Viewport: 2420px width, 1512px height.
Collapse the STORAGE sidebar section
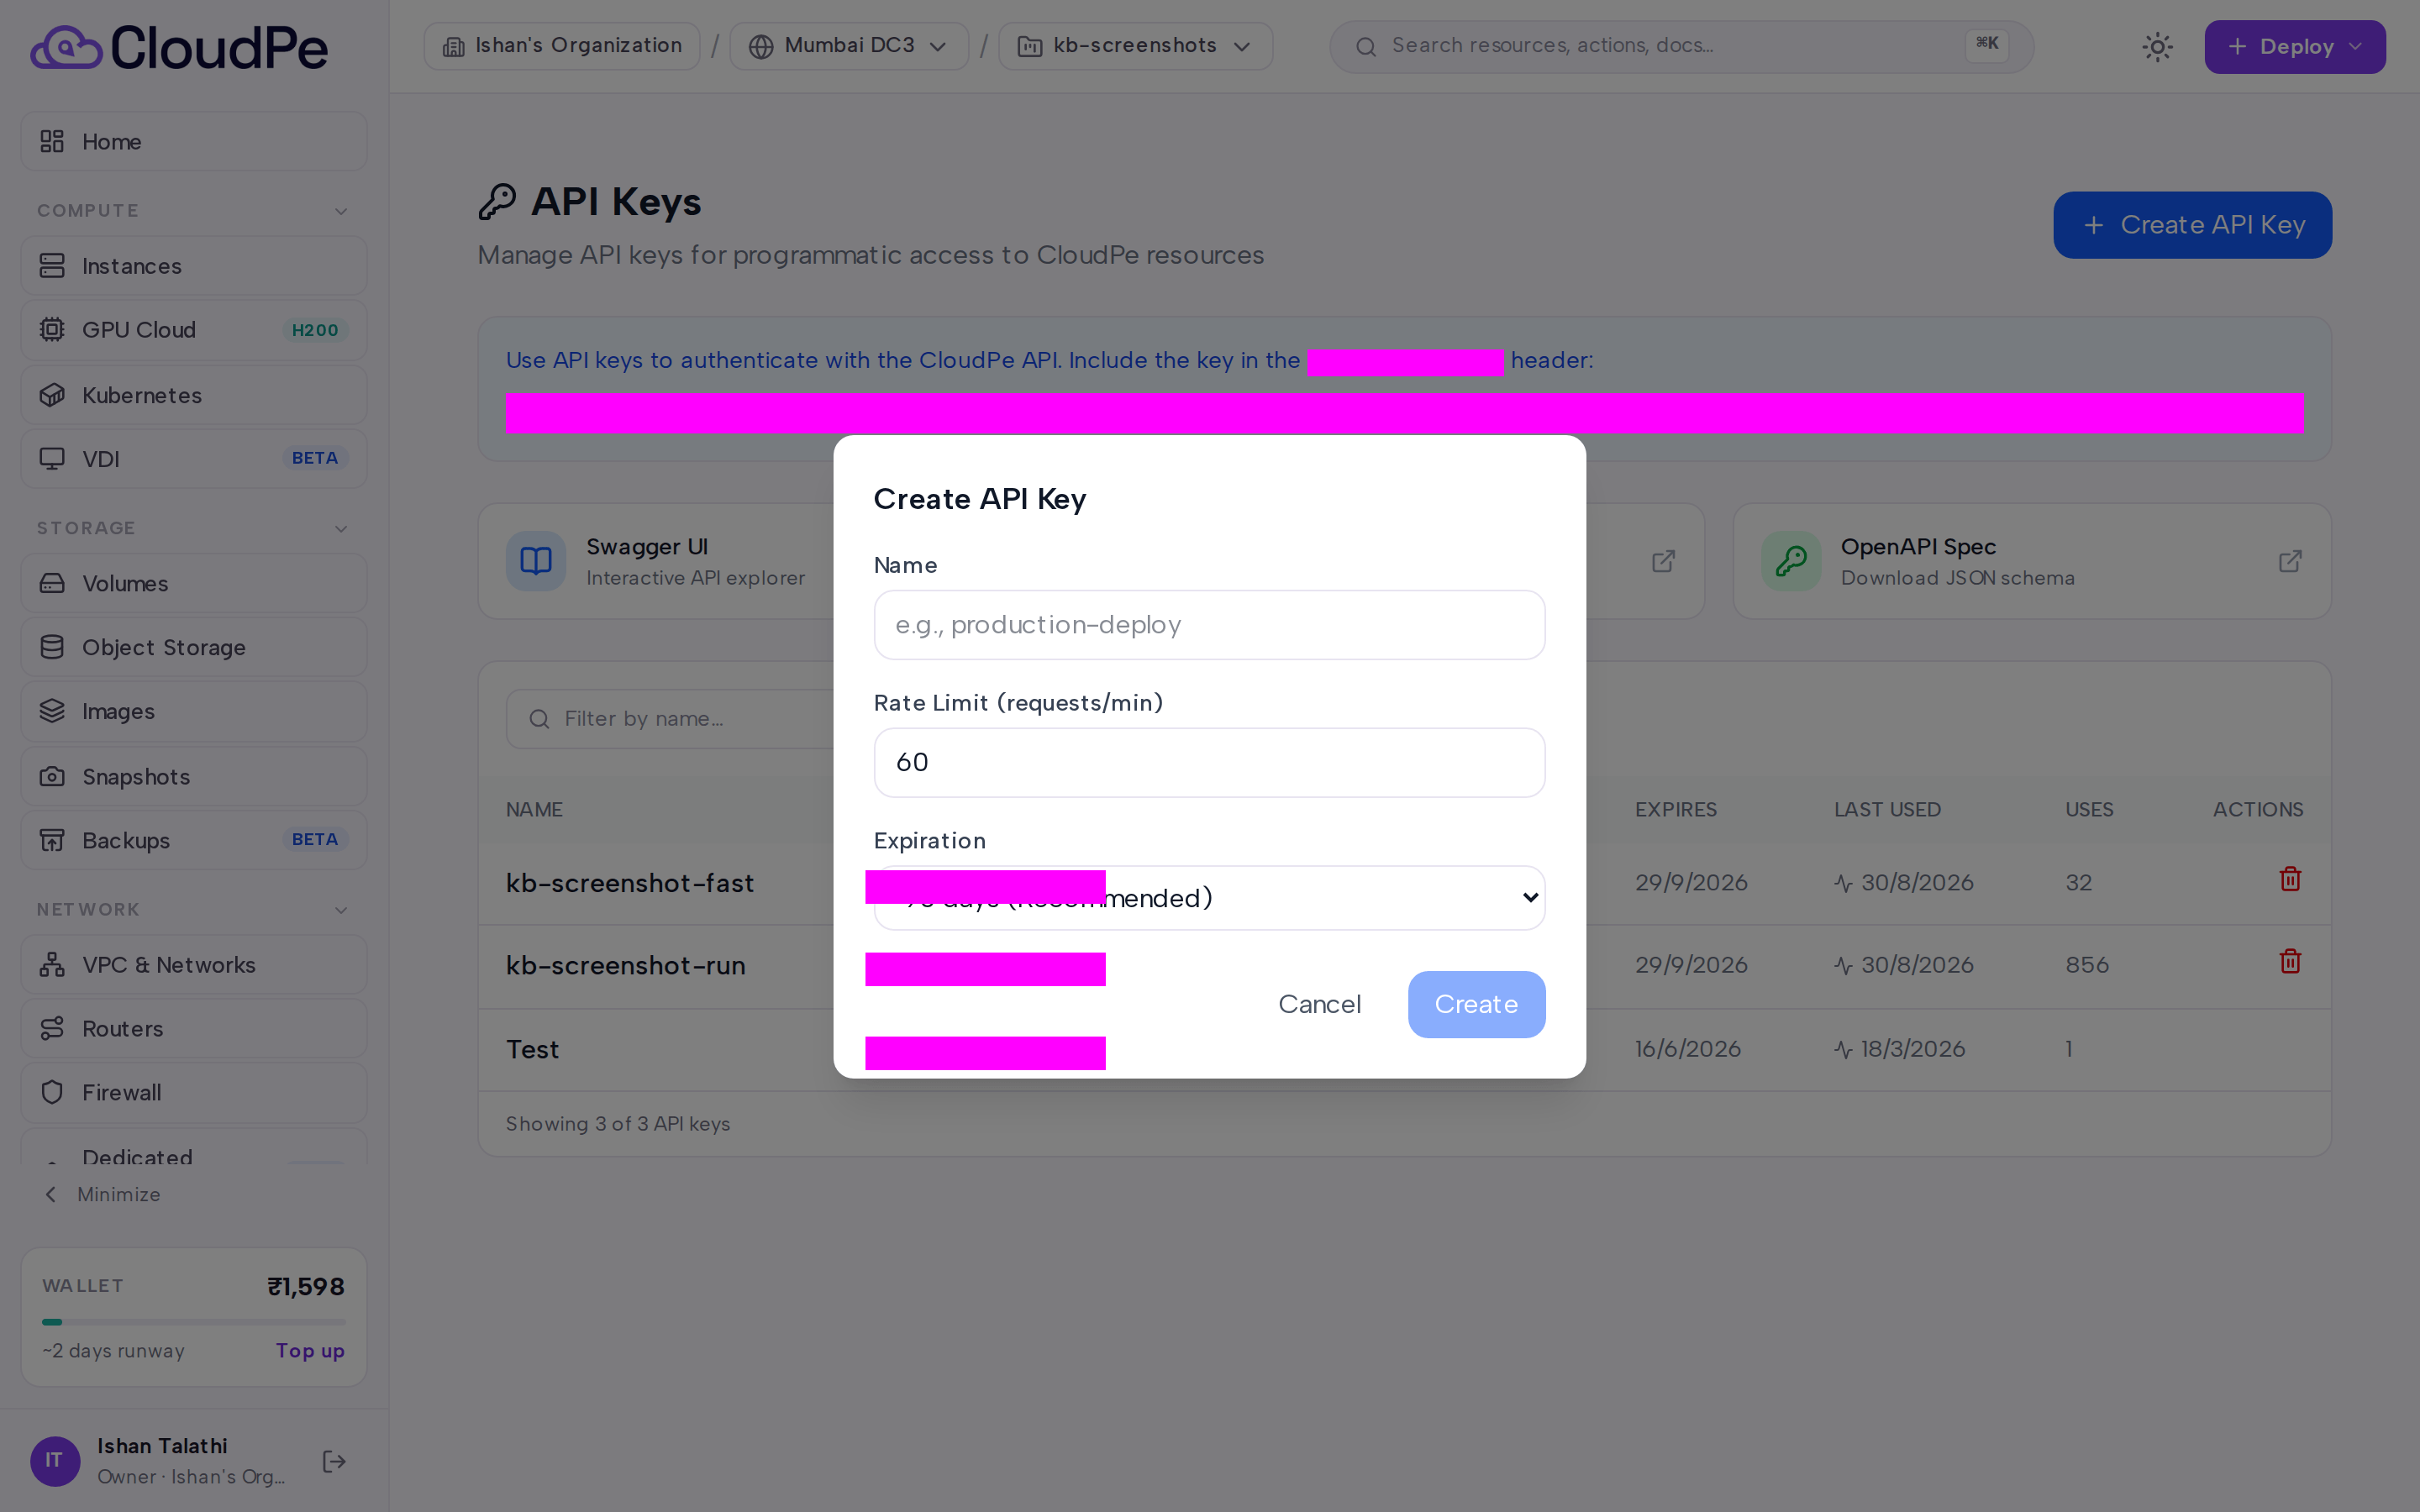tap(341, 528)
